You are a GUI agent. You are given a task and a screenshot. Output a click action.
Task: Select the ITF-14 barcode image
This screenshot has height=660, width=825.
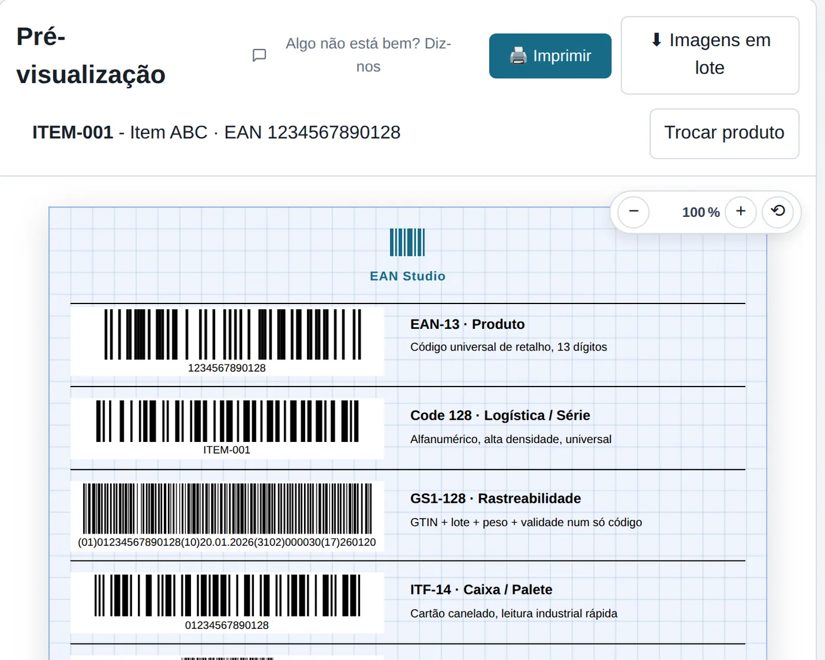pos(227,603)
